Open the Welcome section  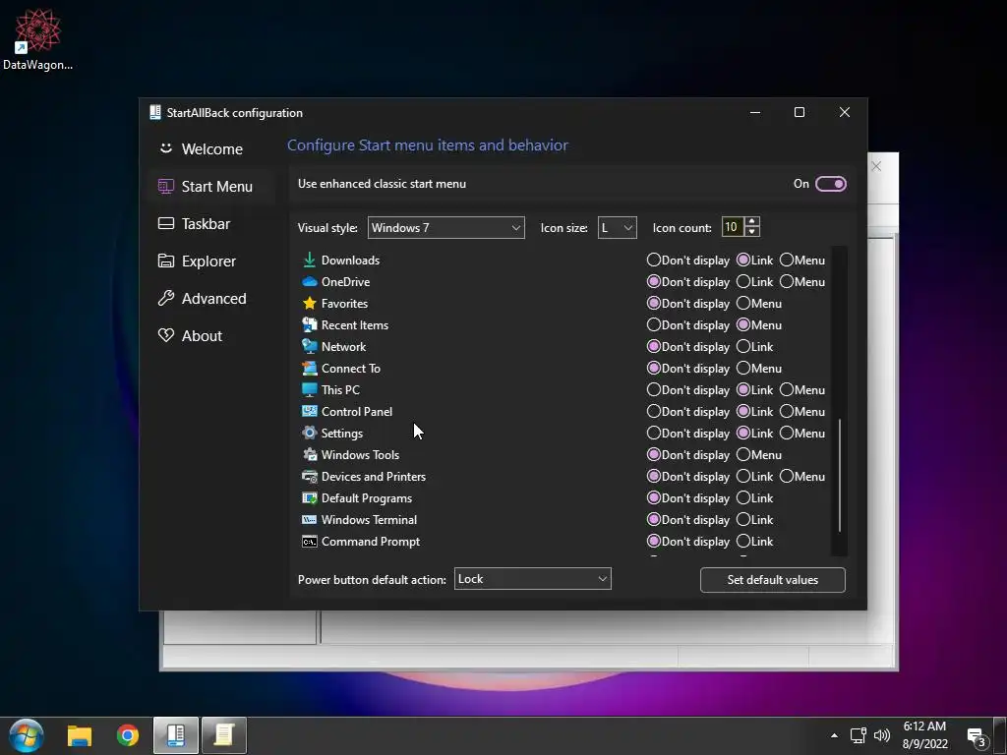[211, 149]
